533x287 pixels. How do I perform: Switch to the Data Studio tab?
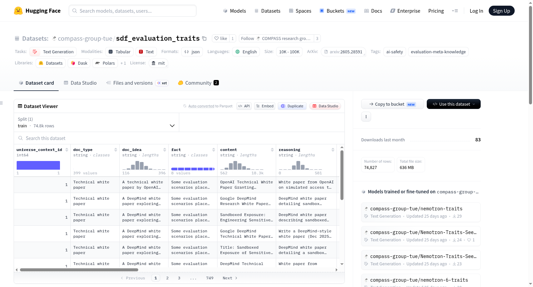(80, 83)
